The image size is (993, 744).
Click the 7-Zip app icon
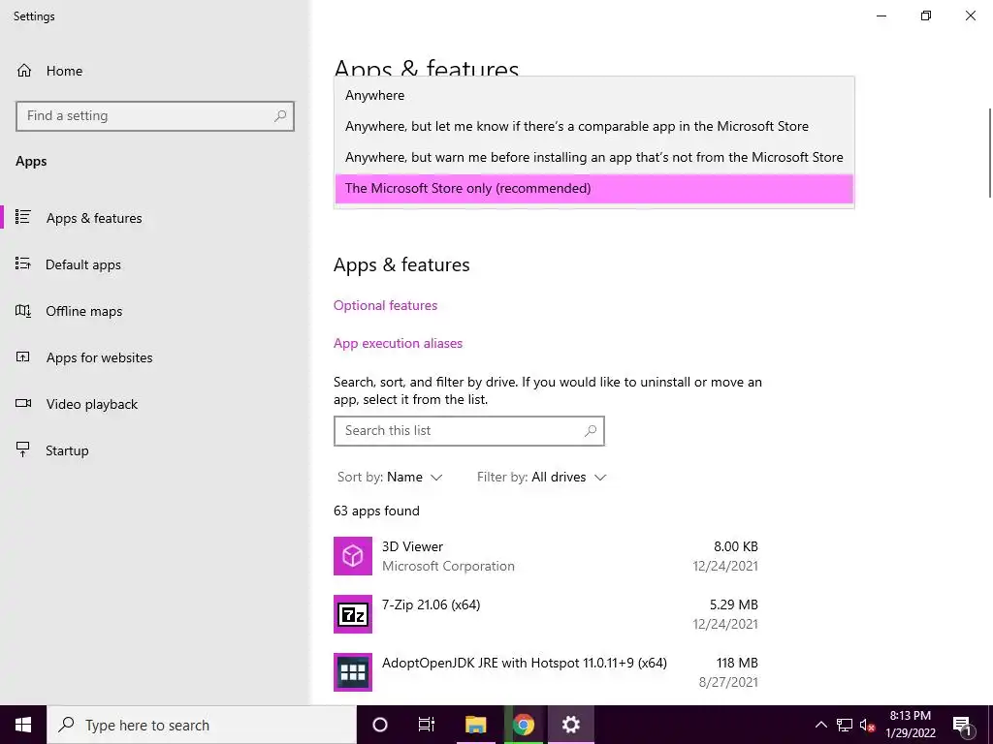point(353,614)
